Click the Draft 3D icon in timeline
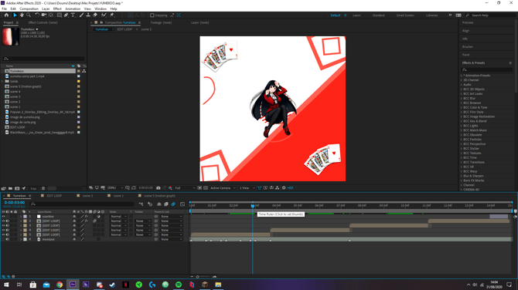 click(150, 204)
